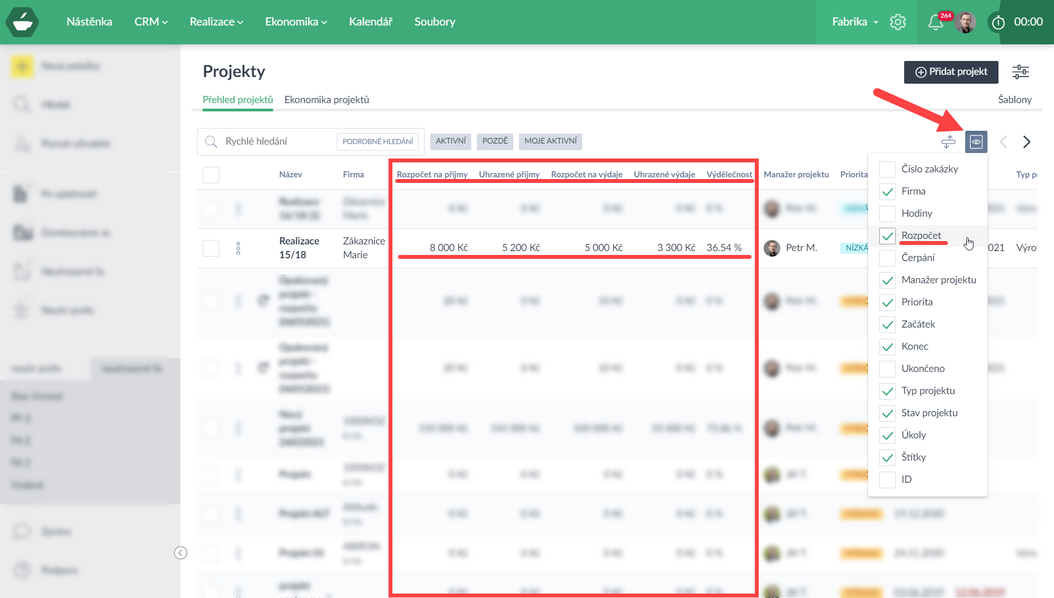Enable the Číslo zakázky column
This screenshot has height=598, width=1054.
pyautogui.click(x=887, y=169)
